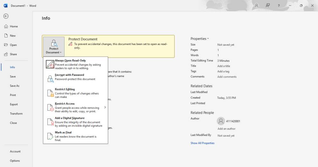Click the Share icon in sidebar
This screenshot has height=167, width=318.
point(6,54)
